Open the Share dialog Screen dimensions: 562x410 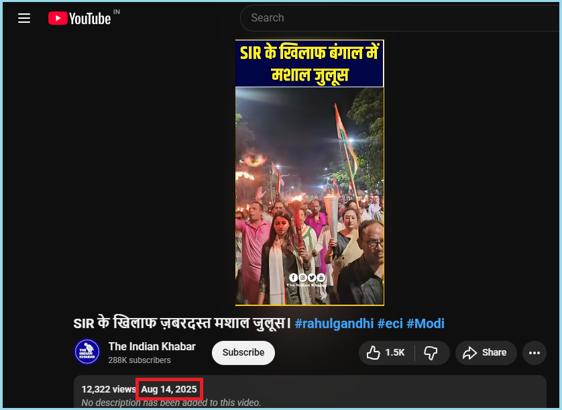(x=486, y=352)
